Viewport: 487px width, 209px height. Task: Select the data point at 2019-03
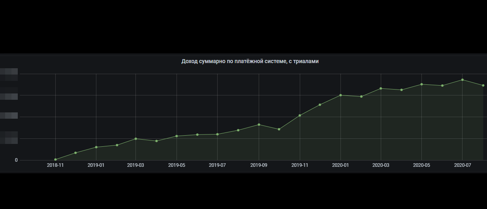pyautogui.click(x=135, y=139)
